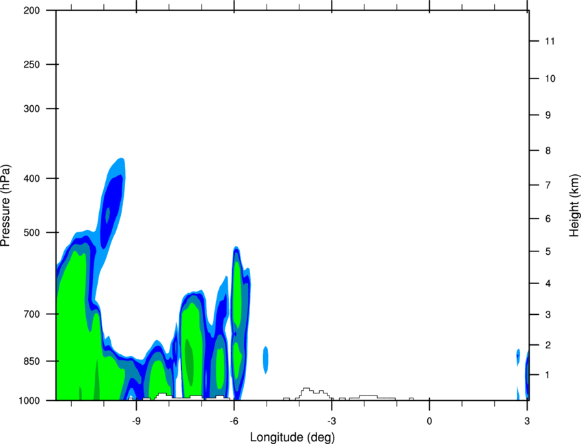Screen dimensions: 581x444
Task: Click the 200 pressure tick label
Action: click(x=31, y=10)
